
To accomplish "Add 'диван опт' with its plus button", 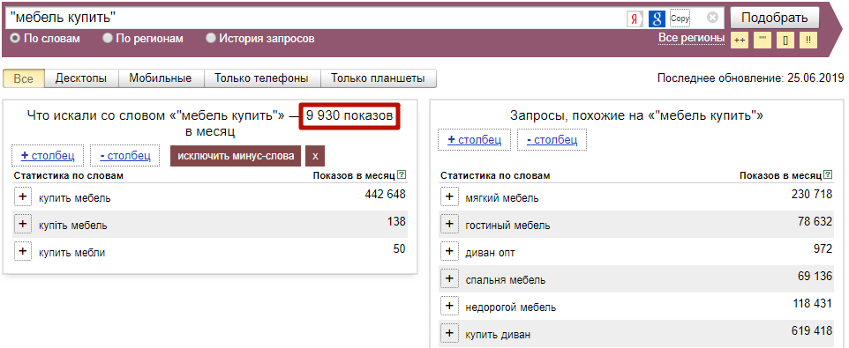I will tap(449, 252).
